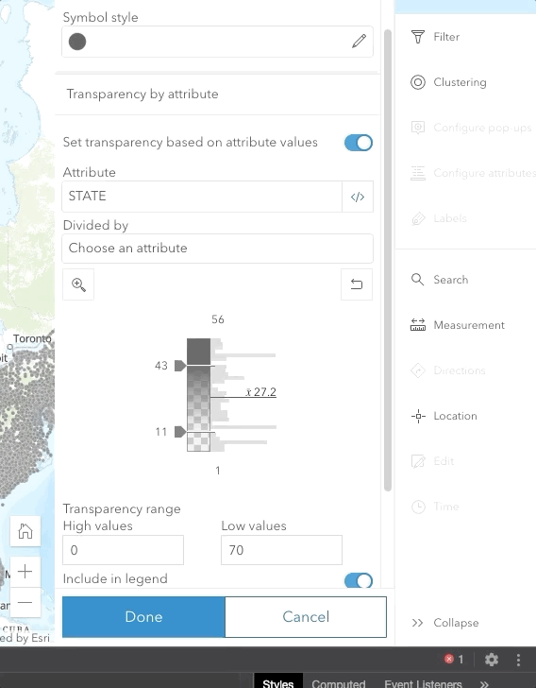Screen dimensions: 536x688
Task: Reset the histogram slider with undo icon
Action: tap(357, 284)
